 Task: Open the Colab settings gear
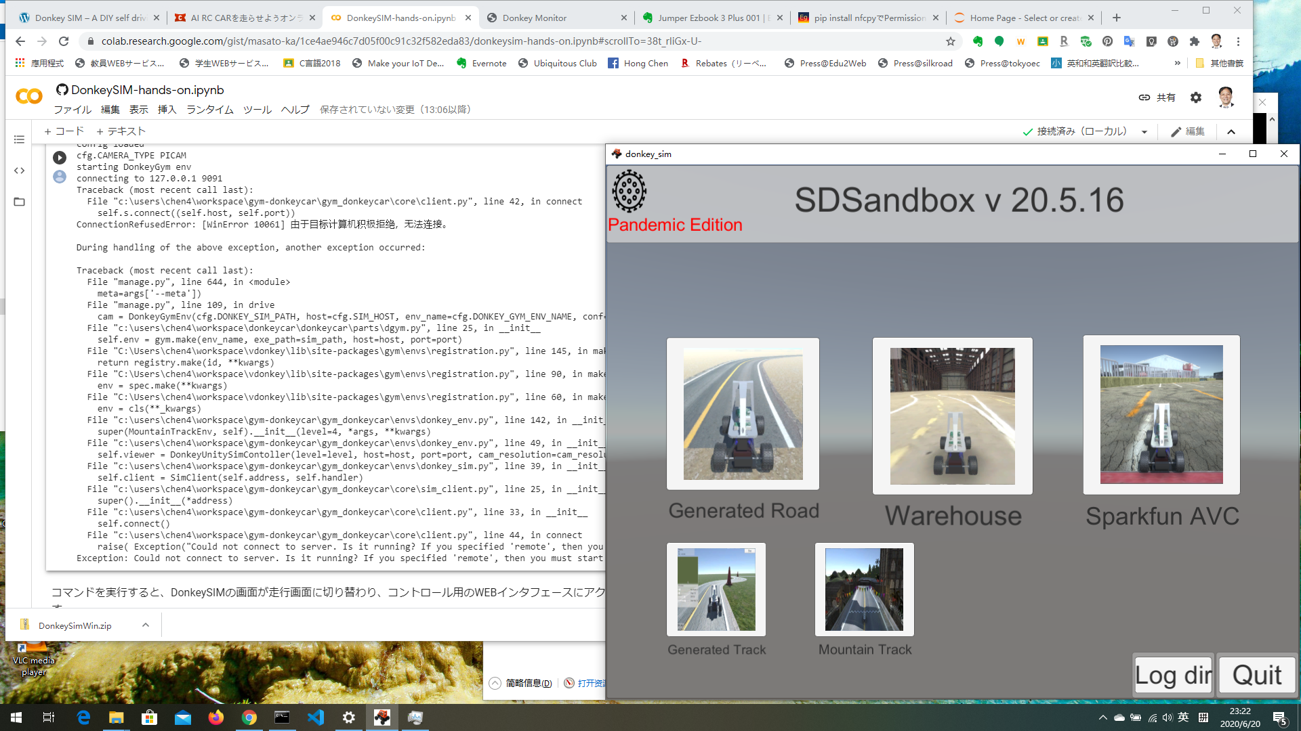pyautogui.click(x=1196, y=97)
